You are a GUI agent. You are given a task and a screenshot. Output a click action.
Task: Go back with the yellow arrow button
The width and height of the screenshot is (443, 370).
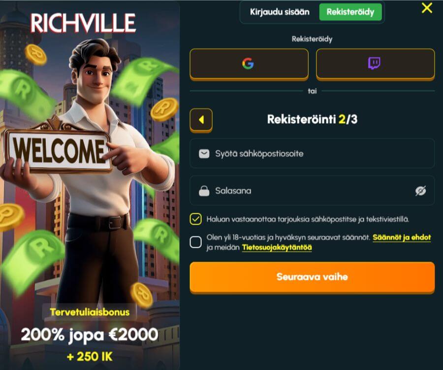(201, 120)
